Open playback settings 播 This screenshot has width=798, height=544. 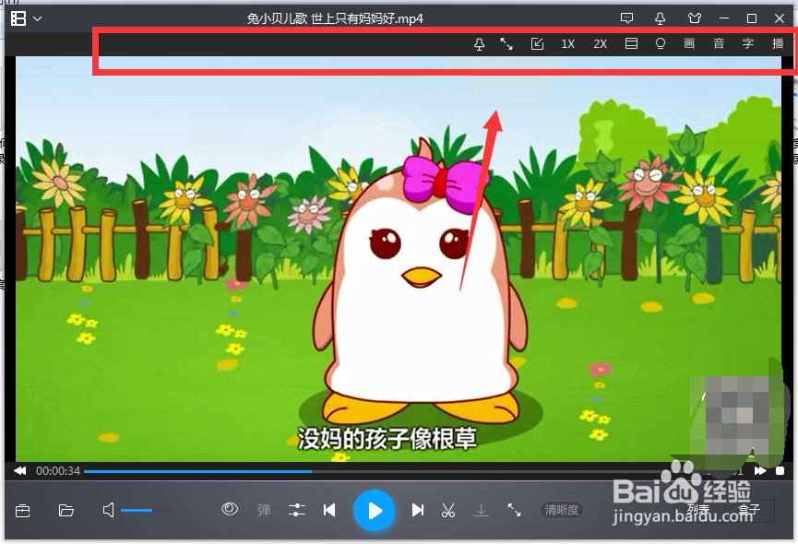[x=778, y=43]
